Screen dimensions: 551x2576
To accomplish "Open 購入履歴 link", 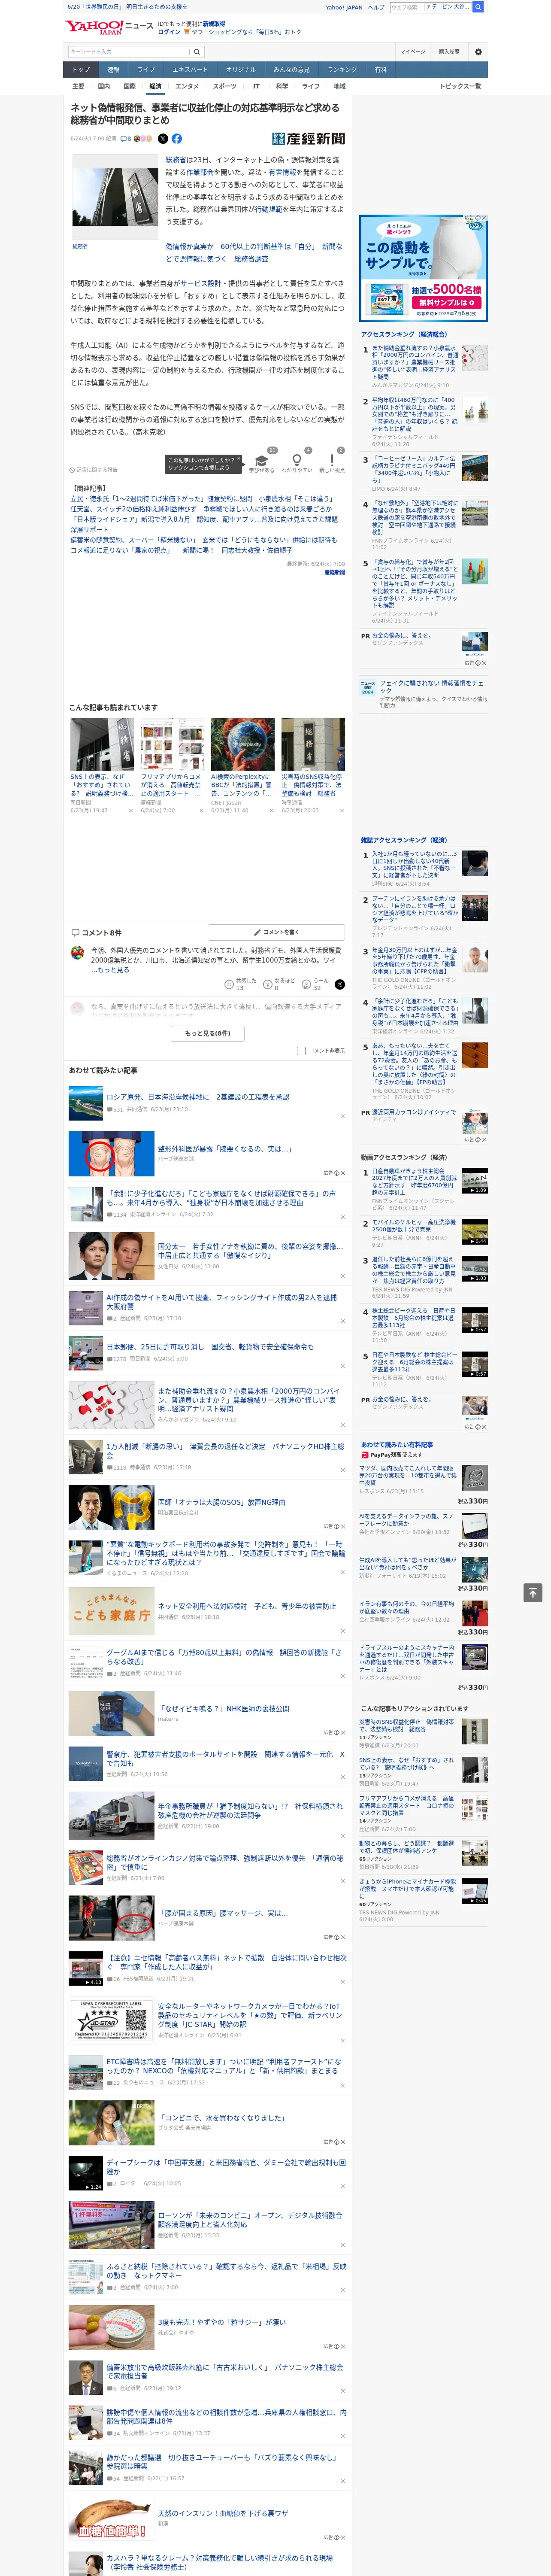I will pyautogui.click(x=449, y=52).
